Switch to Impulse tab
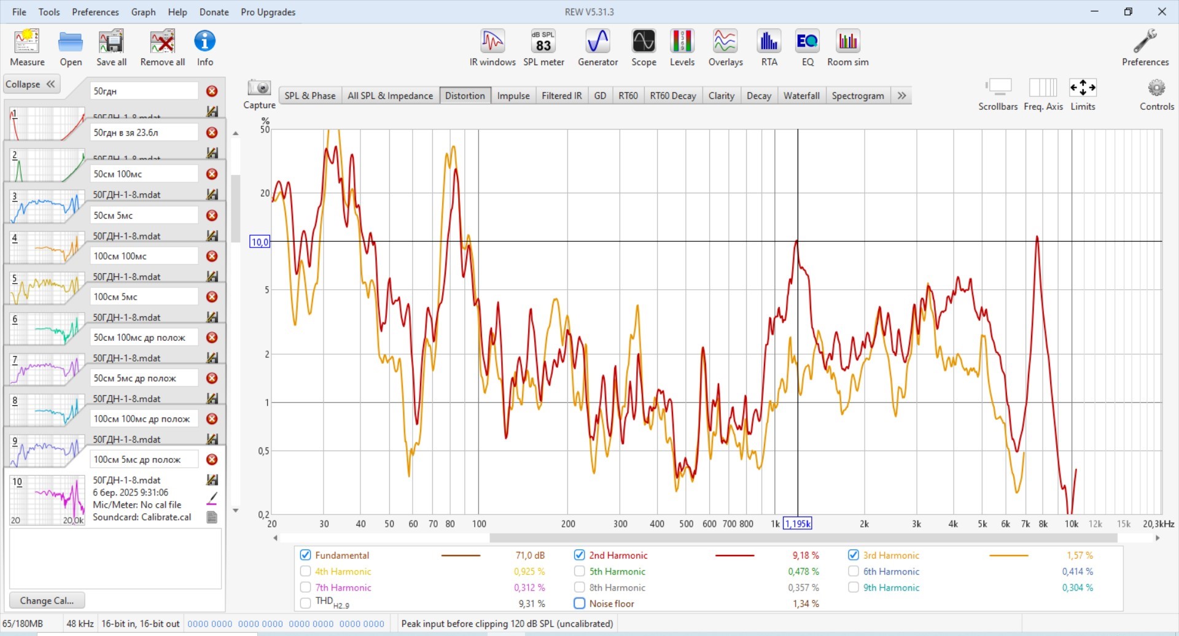This screenshot has height=636, width=1179. 513,96
